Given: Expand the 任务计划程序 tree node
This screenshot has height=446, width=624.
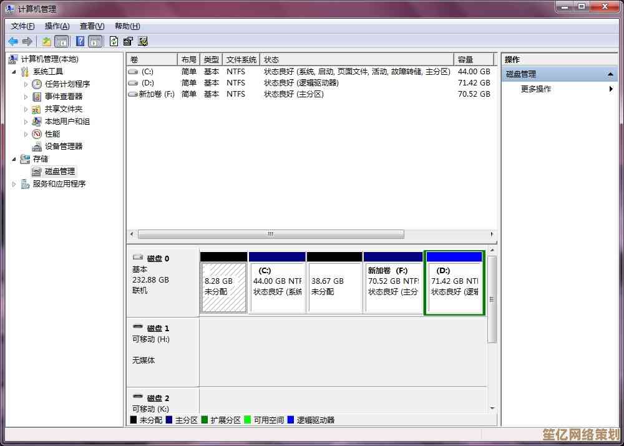Looking at the screenshot, I should tap(26, 84).
